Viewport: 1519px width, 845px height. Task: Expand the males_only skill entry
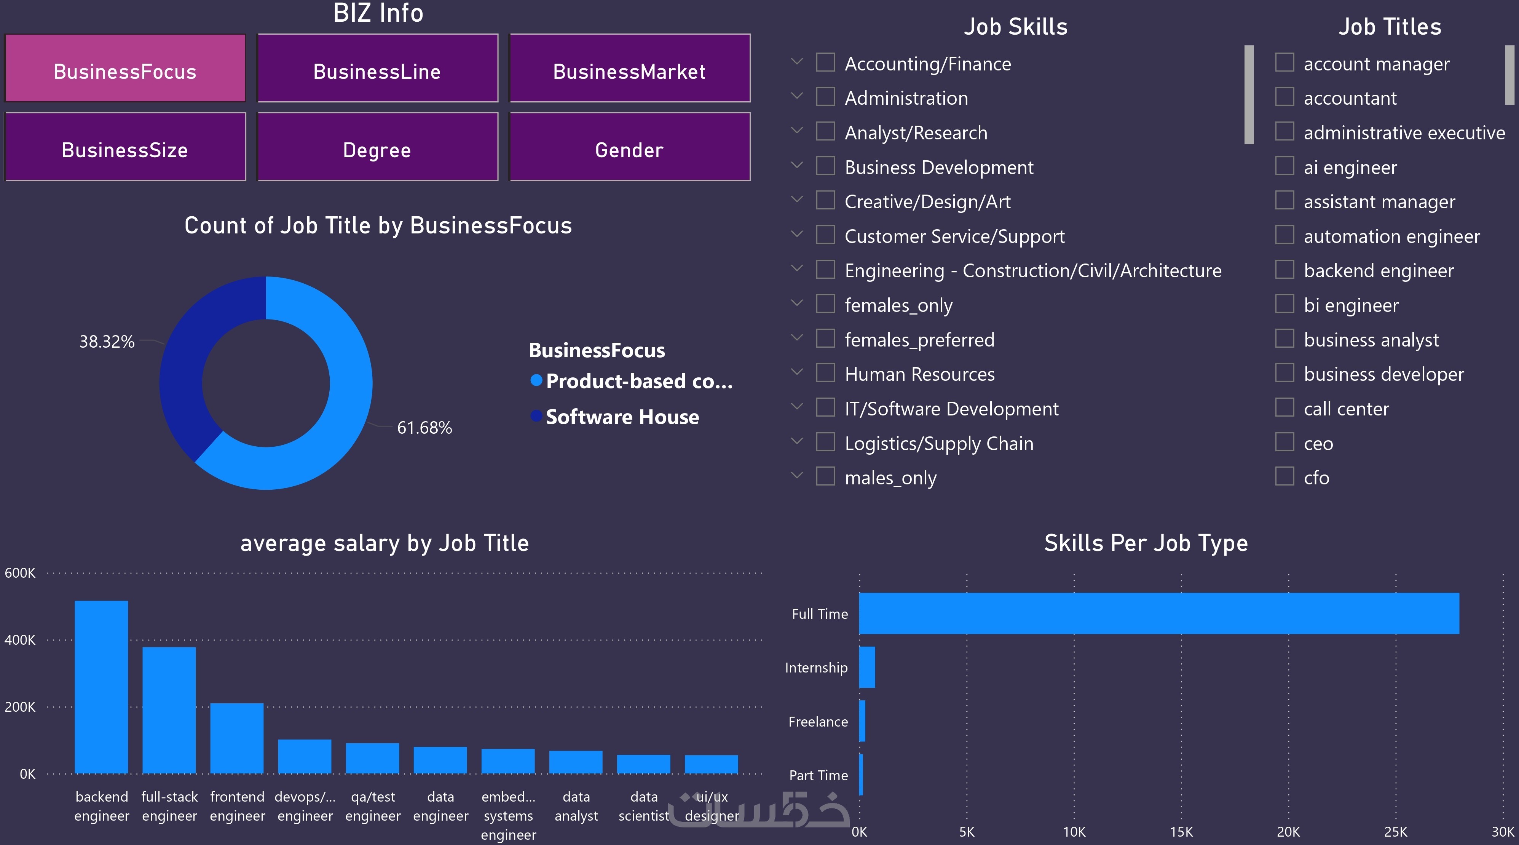(797, 476)
